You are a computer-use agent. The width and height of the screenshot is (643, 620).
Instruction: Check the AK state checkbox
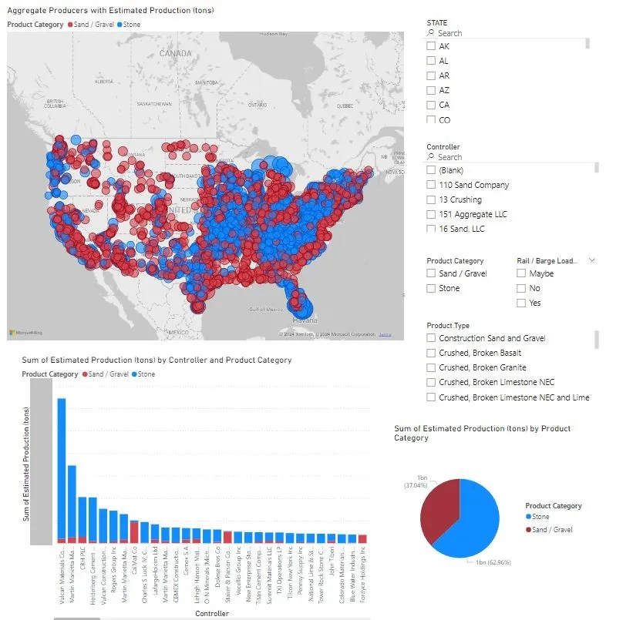431,46
